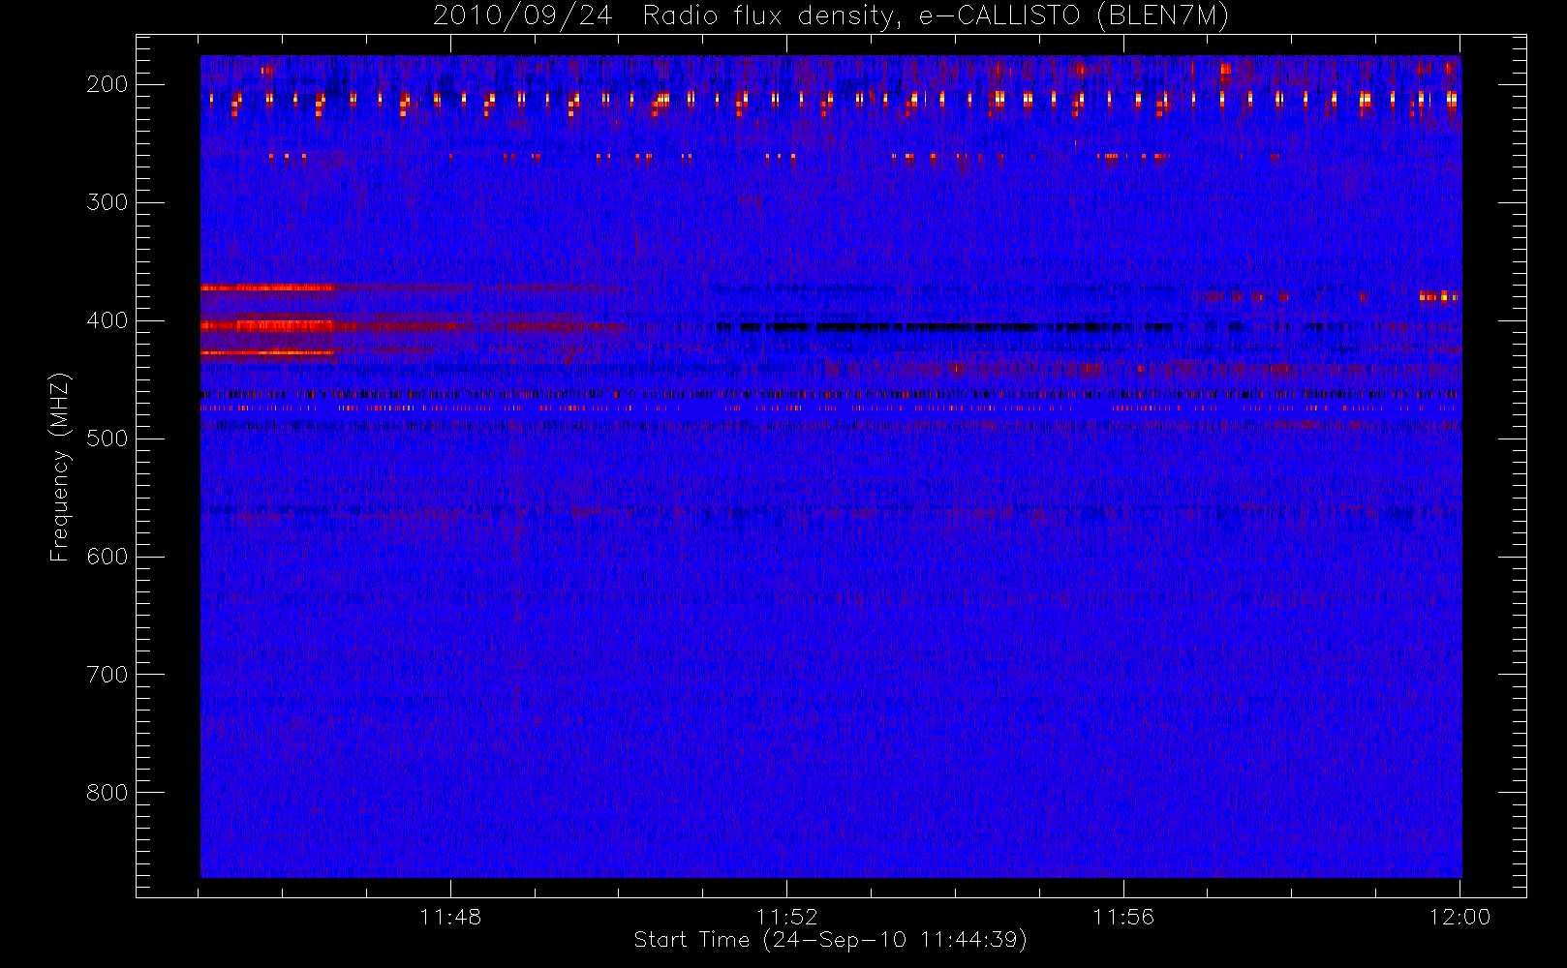
Task: Click the 200 frequency tick label
Action: click(108, 84)
